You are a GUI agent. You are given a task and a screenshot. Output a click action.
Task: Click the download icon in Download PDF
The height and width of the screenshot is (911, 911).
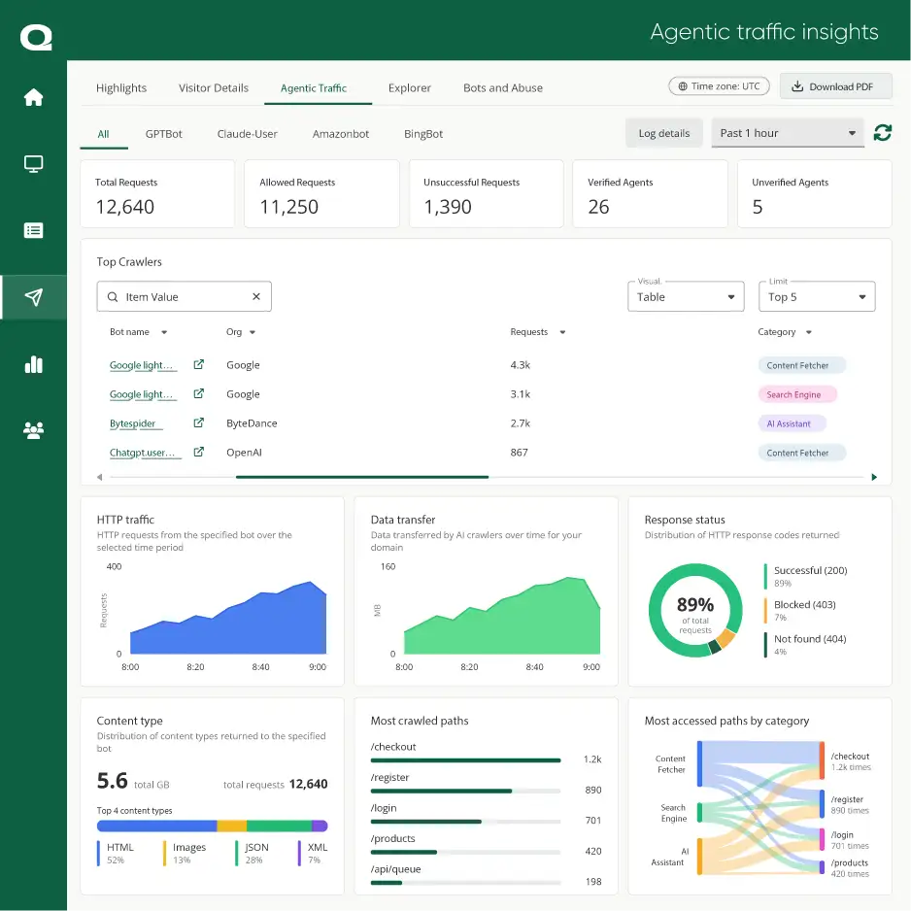pyautogui.click(x=797, y=86)
